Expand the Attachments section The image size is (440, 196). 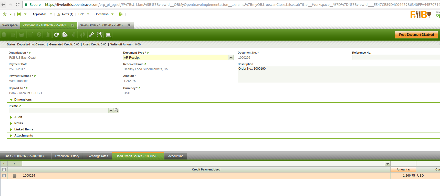click(x=11, y=136)
